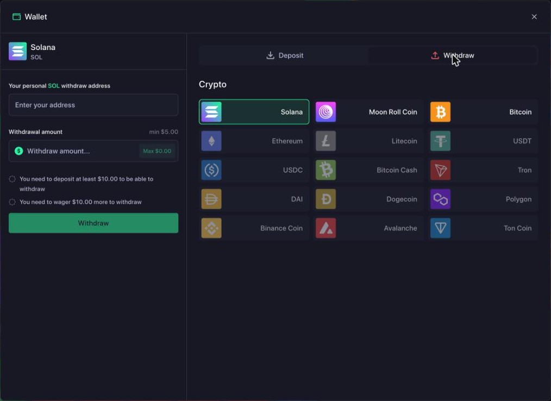Select Solana as withdrawal currency

point(254,112)
